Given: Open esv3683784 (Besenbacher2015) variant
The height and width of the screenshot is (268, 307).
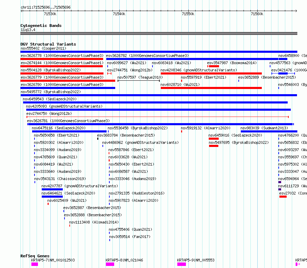Looking at the screenshot, I should (126, 135).
